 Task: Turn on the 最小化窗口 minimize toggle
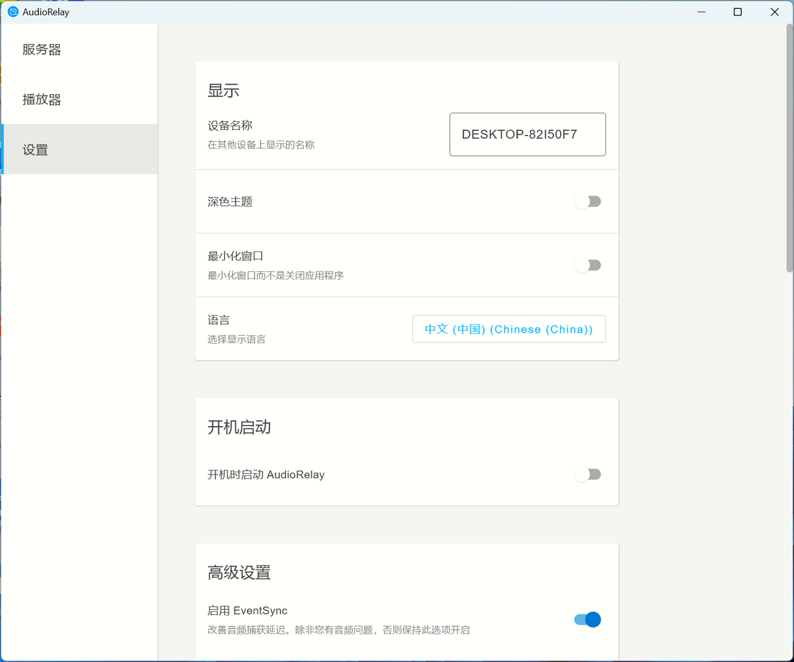pos(587,265)
